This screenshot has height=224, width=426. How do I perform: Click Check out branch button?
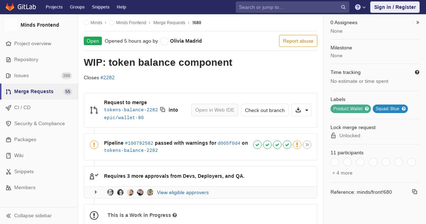coord(265,110)
